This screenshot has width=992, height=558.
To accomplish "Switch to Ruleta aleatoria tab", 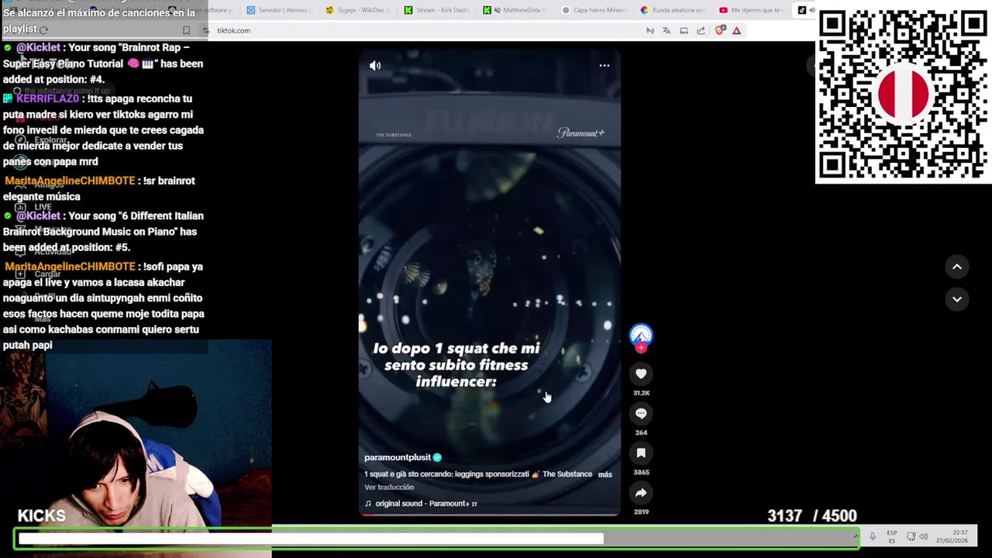I will [674, 10].
